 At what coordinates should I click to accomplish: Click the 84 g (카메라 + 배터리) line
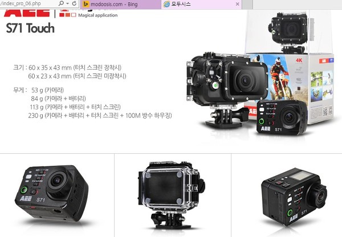tap(59, 99)
